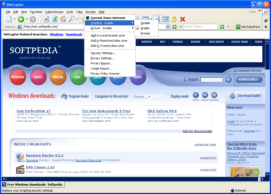The width and height of the screenshot is (271, 194).
Task: Set display mode to normal (N)
Action: [x=196, y=95]
